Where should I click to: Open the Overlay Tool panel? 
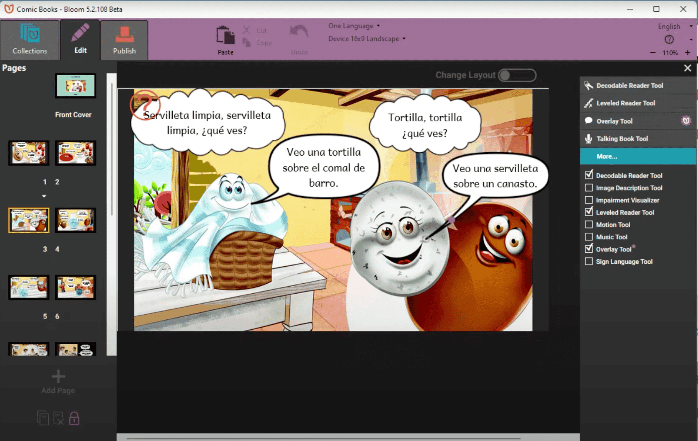(x=638, y=121)
